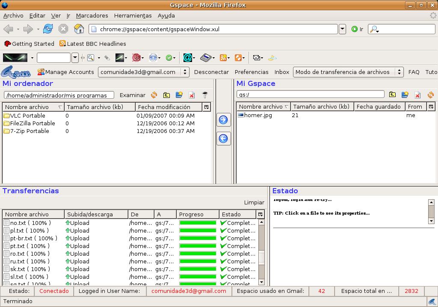Open the Marcadores menu

pos(92,16)
